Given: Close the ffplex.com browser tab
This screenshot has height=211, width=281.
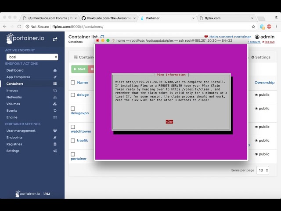Looking at the screenshot, I should tap(252, 18).
